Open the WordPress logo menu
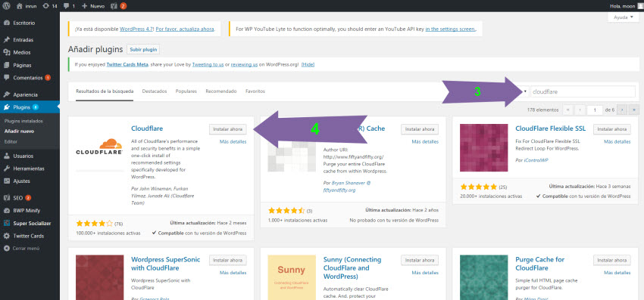This screenshot has height=300, width=644. click(7, 6)
